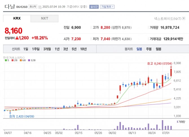Click the stock name 다날
189x137 pixels.
[10, 6]
